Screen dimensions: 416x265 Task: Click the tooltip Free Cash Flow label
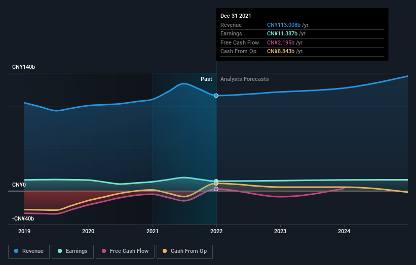[x=240, y=42]
